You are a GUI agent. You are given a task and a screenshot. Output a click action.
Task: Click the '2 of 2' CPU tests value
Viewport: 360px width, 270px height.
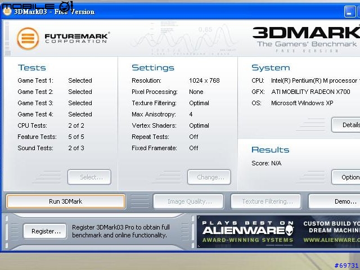click(x=76, y=125)
